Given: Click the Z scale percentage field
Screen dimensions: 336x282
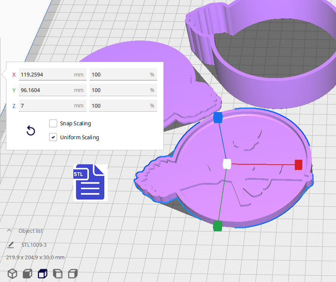Looking at the screenshot, I should point(119,106).
